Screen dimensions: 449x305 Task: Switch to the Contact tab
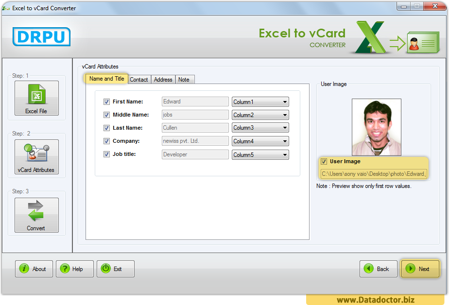(x=139, y=80)
